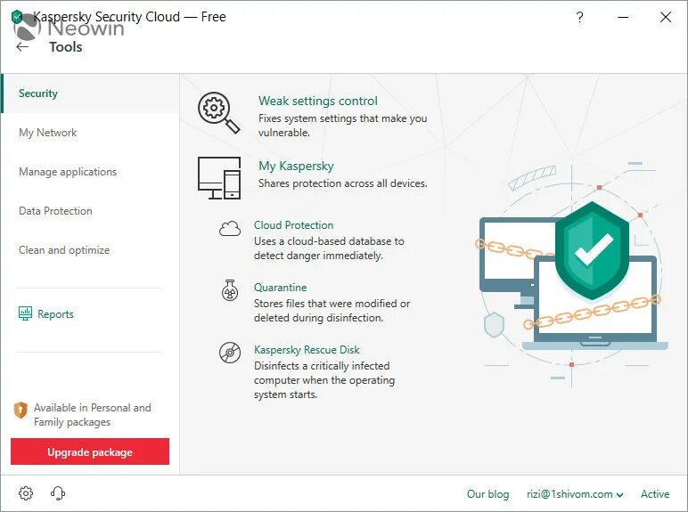Click the Reports chart icon
688x512 pixels.
26,313
